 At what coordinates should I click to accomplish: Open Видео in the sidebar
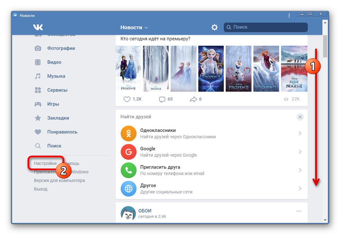(54, 62)
